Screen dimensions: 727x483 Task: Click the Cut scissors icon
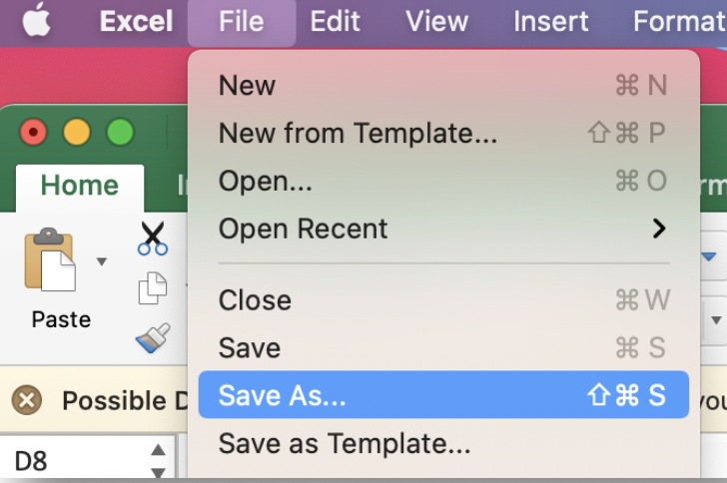153,240
